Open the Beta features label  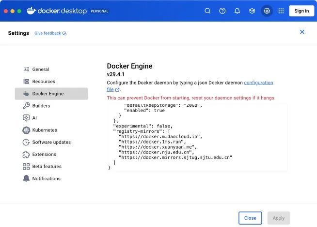point(47,166)
